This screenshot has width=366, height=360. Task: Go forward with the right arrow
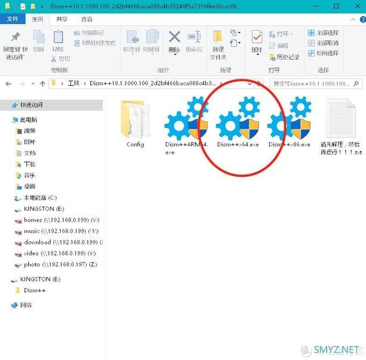click(x=22, y=84)
